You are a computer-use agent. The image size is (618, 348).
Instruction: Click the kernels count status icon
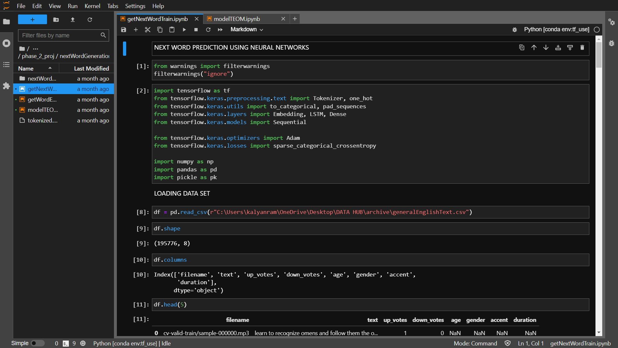[83, 343]
